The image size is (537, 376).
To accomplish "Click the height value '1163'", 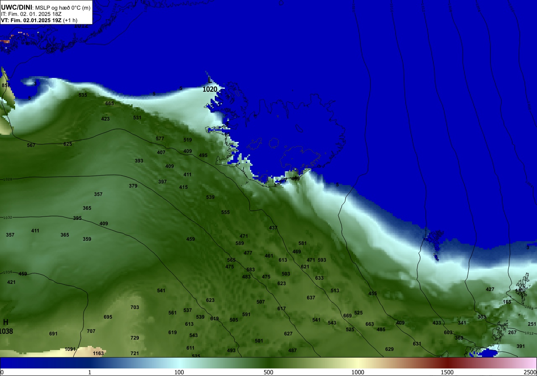I will 98,353.
